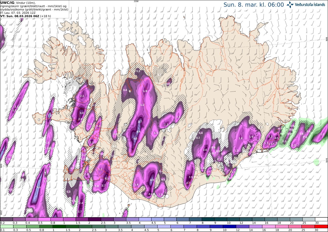Click the 4.4 precipitation value on the map
The width and height of the screenshot is (328, 232).
[138, 132]
